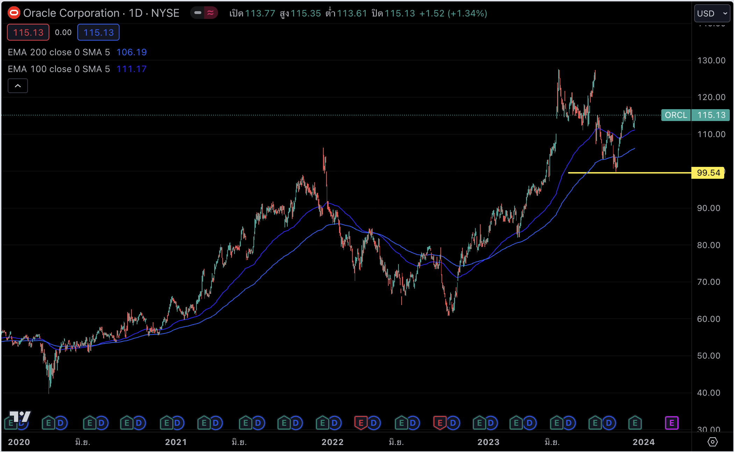The height and width of the screenshot is (452, 734).
Task: Click the EMA 100 value 111.17
Action: click(131, 69)
